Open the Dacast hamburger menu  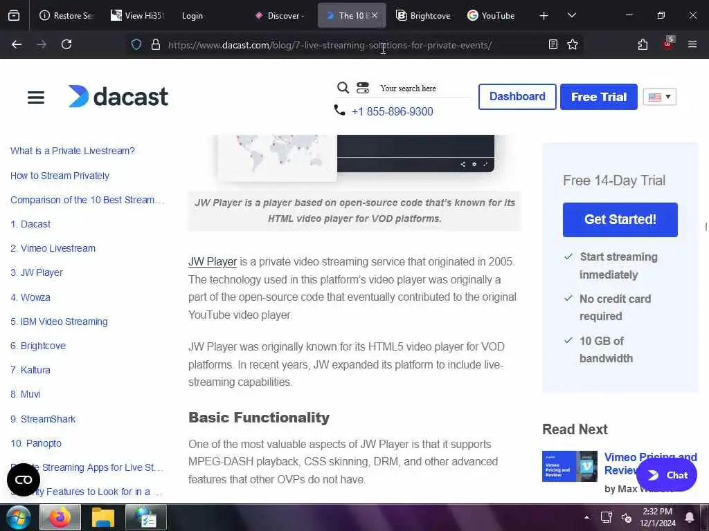point(36,97)
